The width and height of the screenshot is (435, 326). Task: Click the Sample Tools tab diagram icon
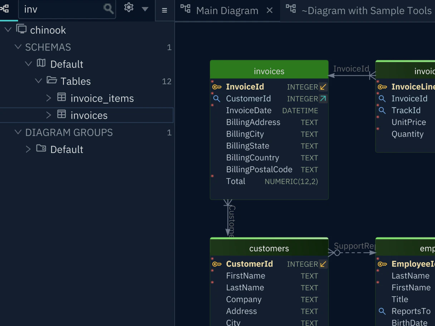pyautogui.click(x=291, y=9)
